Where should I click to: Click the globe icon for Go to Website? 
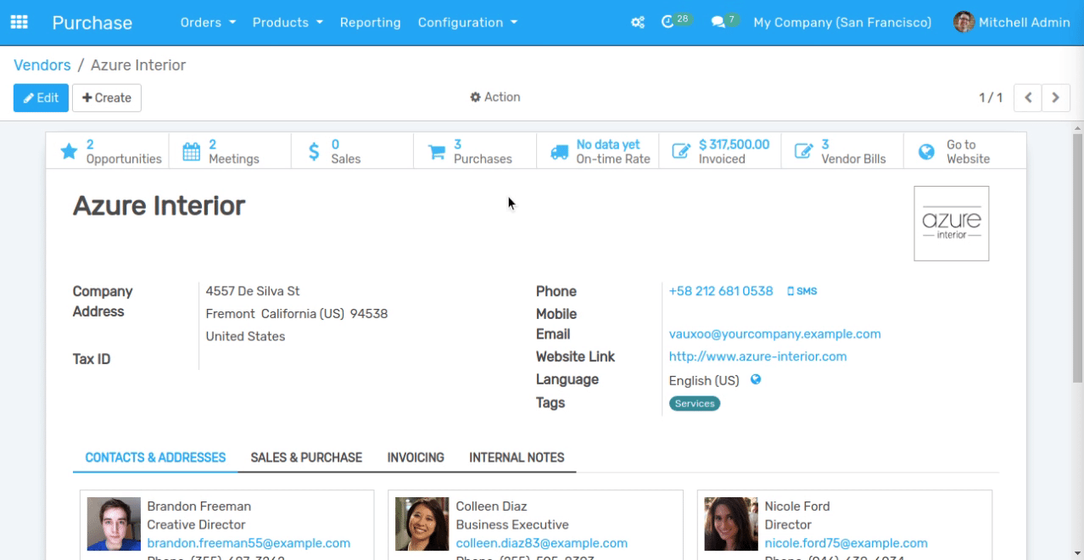(926, 152)
